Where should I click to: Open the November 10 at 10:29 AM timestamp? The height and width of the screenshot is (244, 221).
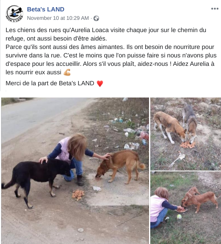tap(58, 18)
